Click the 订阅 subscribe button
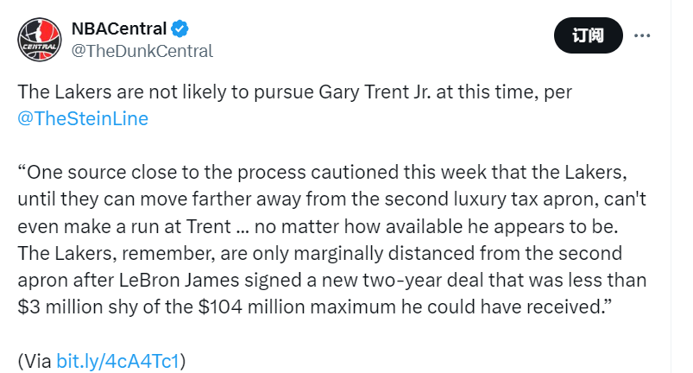This screenshot has height=373, width=693. (588, 35)
